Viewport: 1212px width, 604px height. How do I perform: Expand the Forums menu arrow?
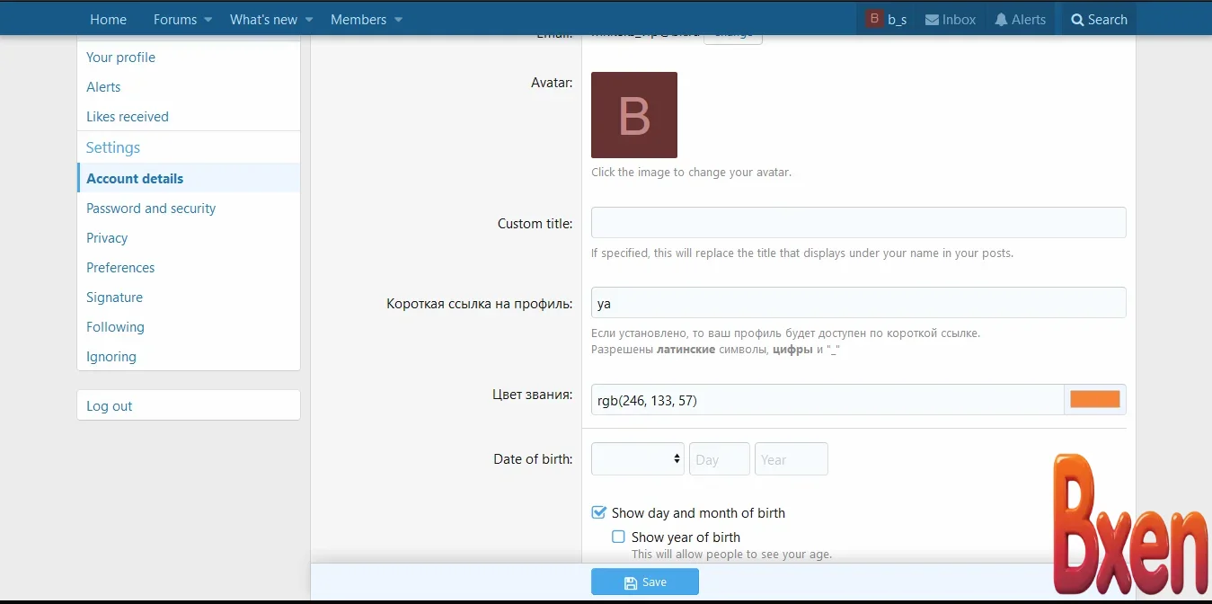coord(208,20)
